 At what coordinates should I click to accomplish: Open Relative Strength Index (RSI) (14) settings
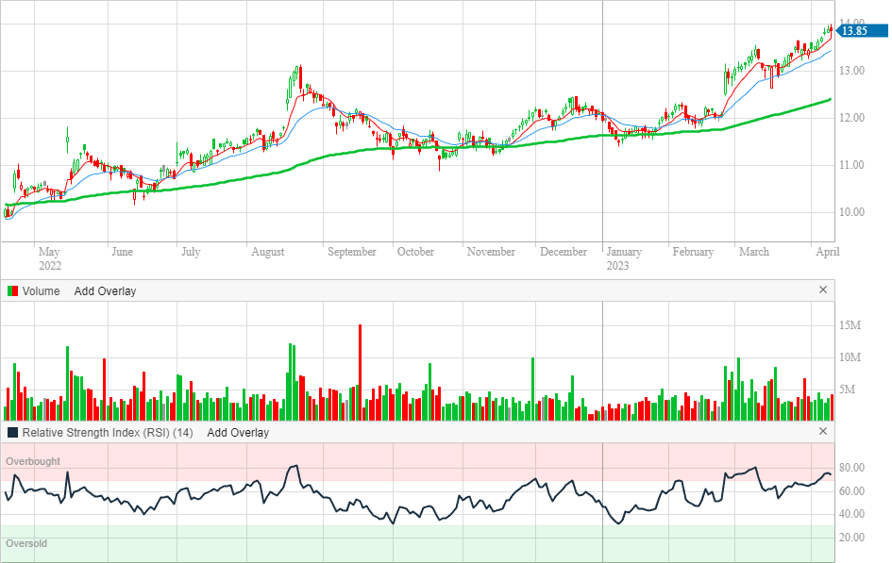click(x=108, y=433)
